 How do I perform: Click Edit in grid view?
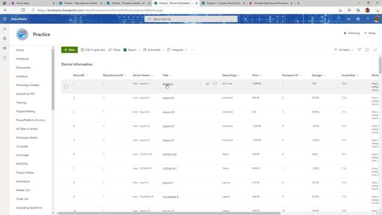[x=93, y=50]
